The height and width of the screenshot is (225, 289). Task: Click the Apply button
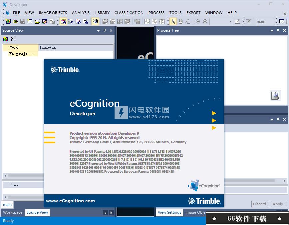[x=278, y=204]
